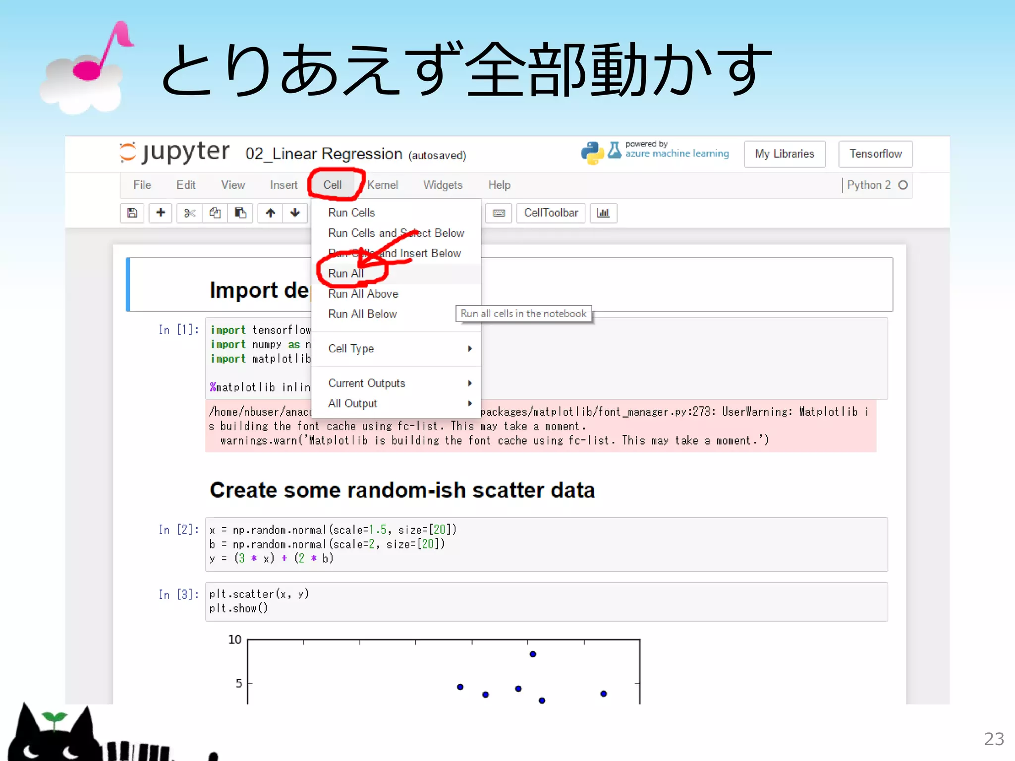Click the Create some random-ish scatter data heading

coord(402,490)
